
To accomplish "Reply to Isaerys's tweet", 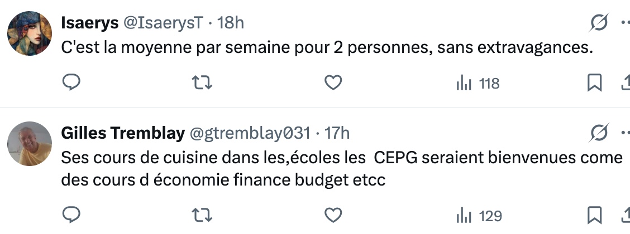I will click(x=71, y=84).
